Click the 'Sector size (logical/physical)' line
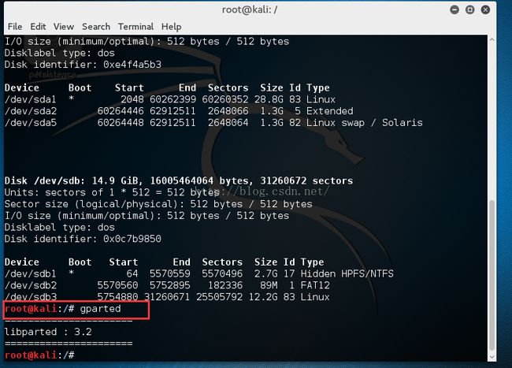The height and width of the screenshot is (368, 512). click(158, 204)
